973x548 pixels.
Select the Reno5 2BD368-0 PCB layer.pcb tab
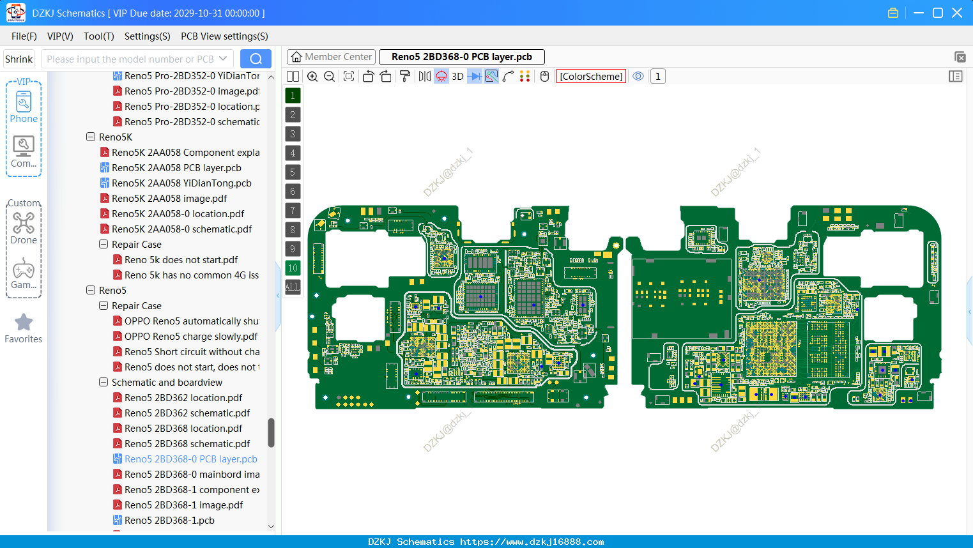pyautogui.click(x=462, y=57)
